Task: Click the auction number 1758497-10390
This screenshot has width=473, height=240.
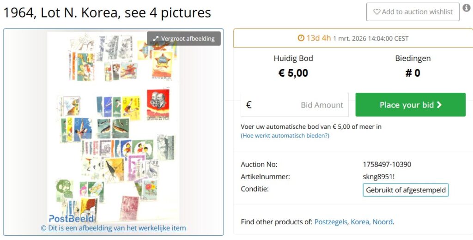Action: 387,164
